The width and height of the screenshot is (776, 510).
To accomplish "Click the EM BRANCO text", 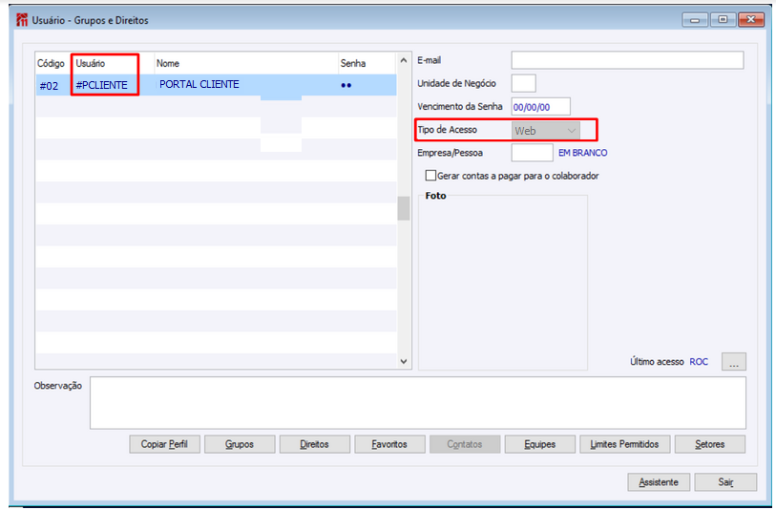I will [582, 153].
